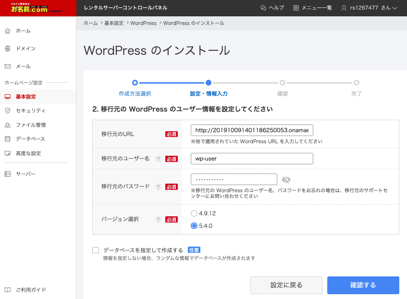Click the 確認する button
This screenshot has width=407, height=299.
363,285
